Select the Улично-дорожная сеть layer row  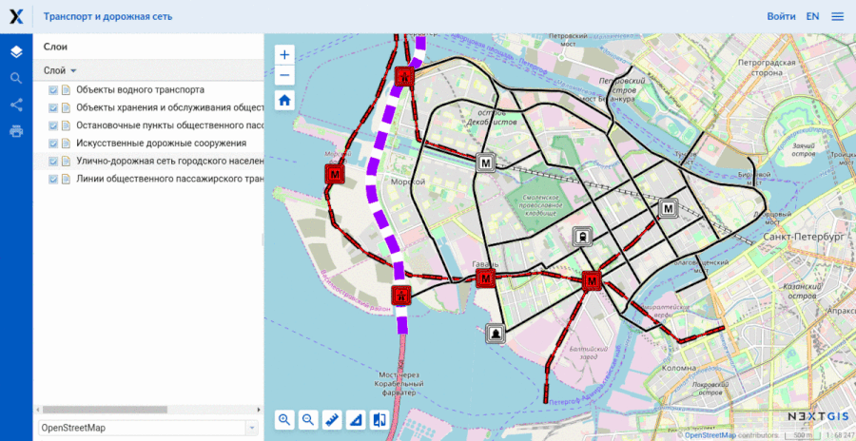(x=168, y=162)
